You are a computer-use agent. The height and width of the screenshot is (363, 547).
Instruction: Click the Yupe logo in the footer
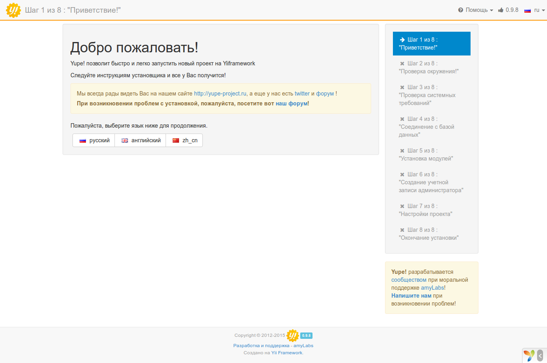(x=292, y=336)
